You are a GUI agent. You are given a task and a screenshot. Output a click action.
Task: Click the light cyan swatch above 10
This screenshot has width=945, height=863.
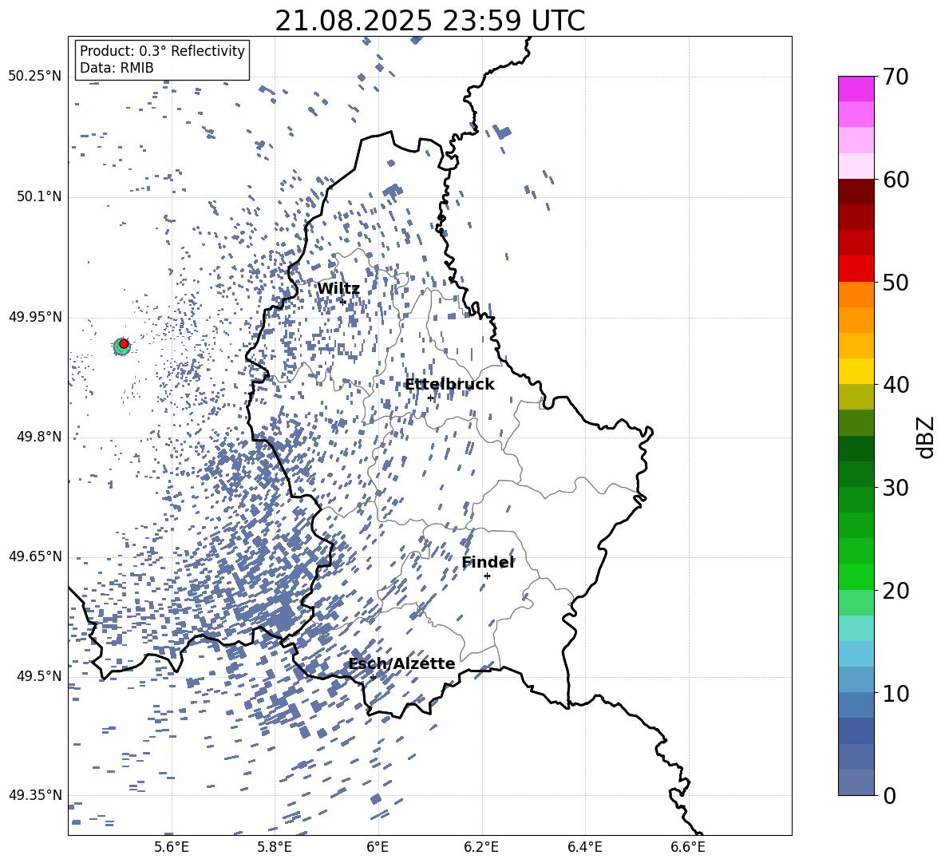click(856, 655)
